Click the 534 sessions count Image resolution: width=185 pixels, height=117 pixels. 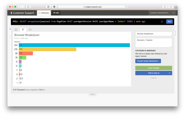[x=16, y=45]
